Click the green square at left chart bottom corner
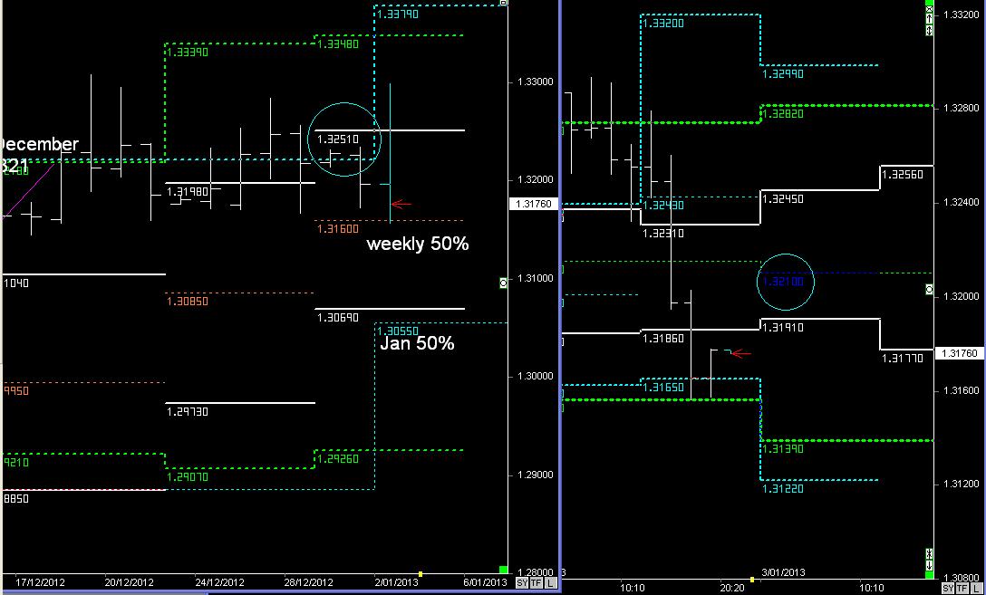This screenshot has height=595, width=986. tap(503, 570)
